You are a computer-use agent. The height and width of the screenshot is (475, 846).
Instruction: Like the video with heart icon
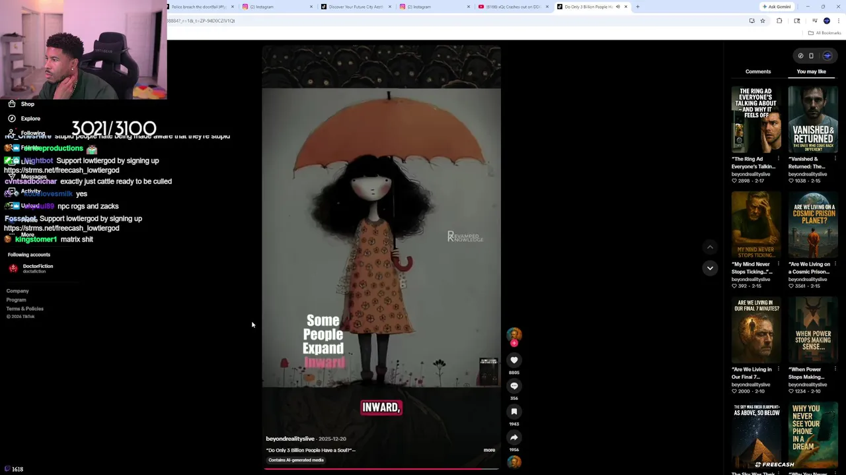[x=514, y=360]
